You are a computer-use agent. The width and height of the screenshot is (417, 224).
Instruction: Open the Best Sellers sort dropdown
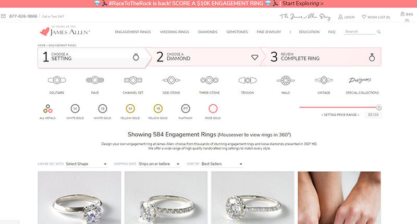click(x=222, y=164)
